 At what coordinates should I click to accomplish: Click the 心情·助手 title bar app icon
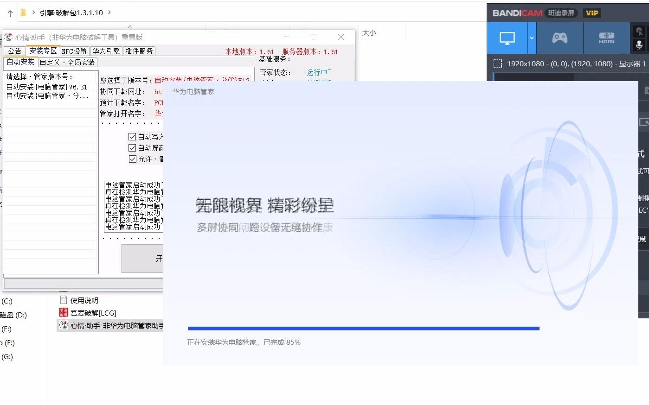(x=8, y=37)
